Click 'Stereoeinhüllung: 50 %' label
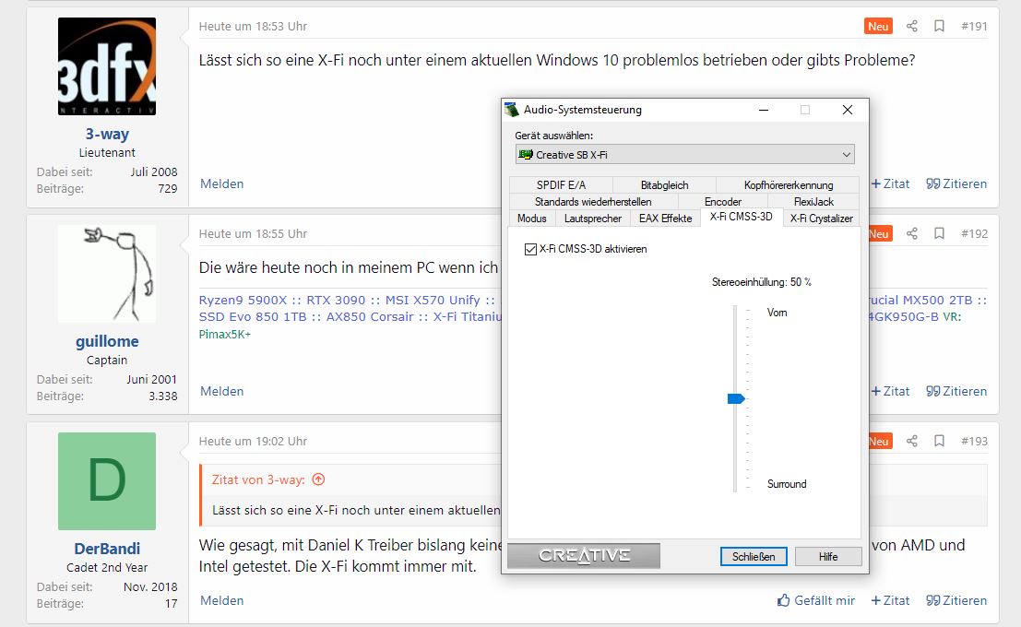Viewport: 1021px width, 627px height. tap(761, 282)
